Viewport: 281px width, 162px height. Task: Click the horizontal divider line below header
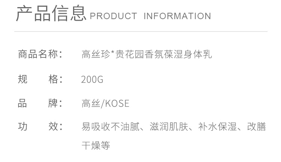click(x=141, y=31)
